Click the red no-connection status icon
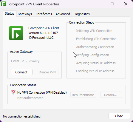This screenshot has height=122, width=133. (13, 92)
